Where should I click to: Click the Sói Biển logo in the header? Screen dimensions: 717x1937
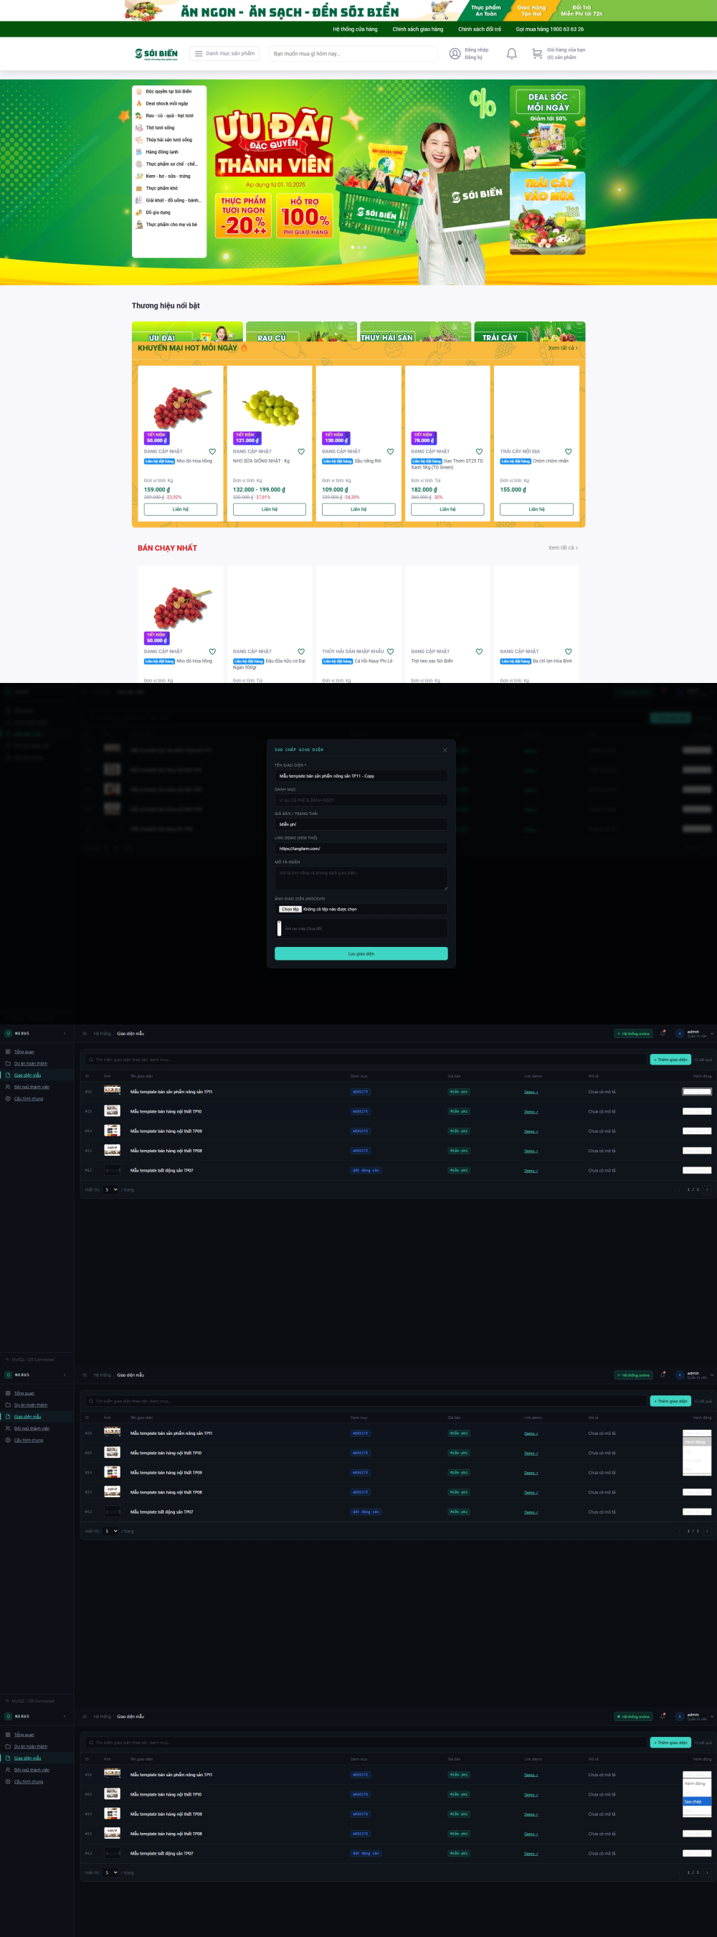pyautogui.click(x=156, y=53)
